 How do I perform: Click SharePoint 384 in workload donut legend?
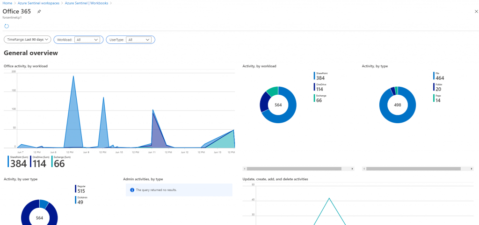click(321, 76)
